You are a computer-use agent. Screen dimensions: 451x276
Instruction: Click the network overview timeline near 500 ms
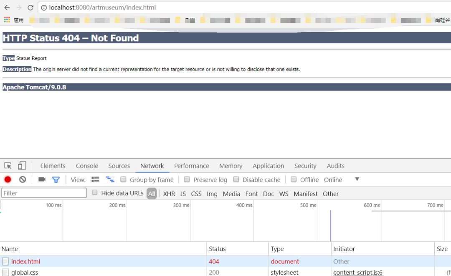tap(317, 221)
